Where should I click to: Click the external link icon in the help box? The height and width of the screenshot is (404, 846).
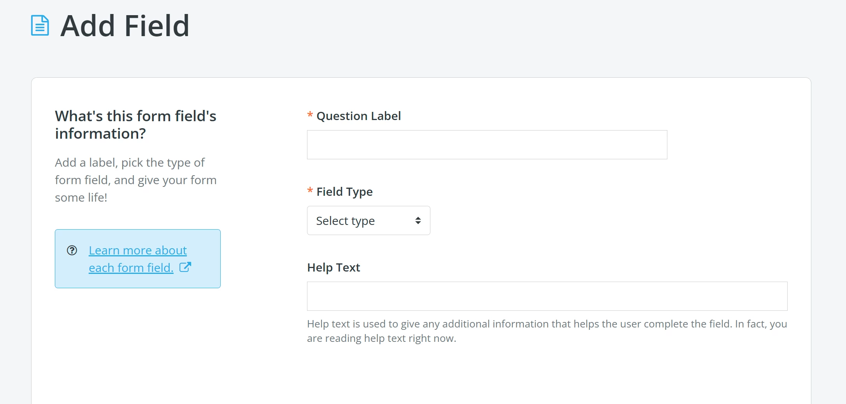coord(186,267)
